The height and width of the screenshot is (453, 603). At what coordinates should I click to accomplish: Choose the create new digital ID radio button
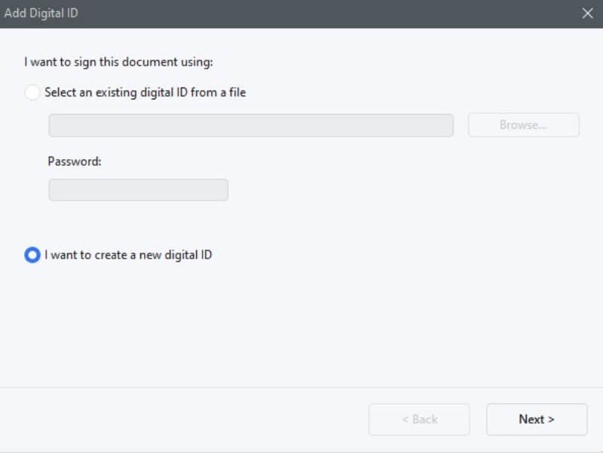(x=32, y=255)
